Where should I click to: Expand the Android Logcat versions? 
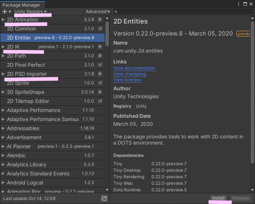3,183
